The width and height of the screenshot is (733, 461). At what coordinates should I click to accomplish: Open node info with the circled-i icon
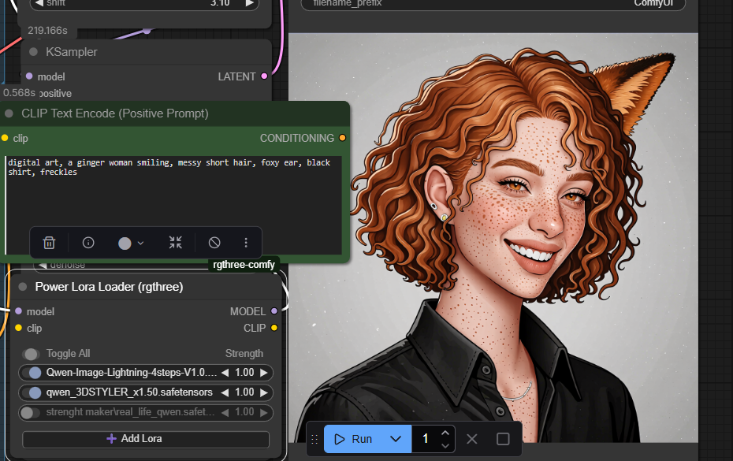pos(88,243)
